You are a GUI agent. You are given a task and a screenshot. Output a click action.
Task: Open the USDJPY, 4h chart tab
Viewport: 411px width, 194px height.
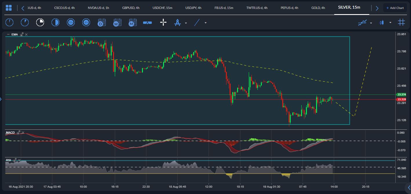tap(194, 8)
